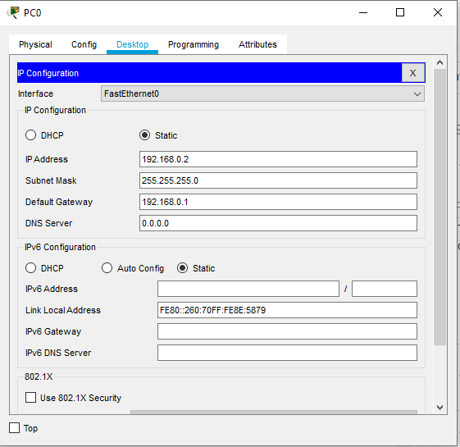Enable Use 802.1X Security checkbox
This screenshot has height=447, width=460.
pyautogui.click(x=31, y=398)
